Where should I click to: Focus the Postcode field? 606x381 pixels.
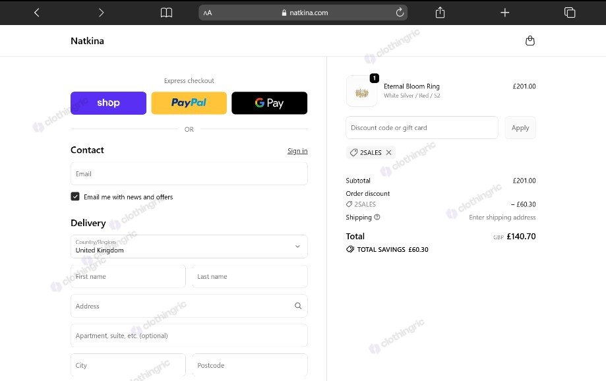point(250,365)
